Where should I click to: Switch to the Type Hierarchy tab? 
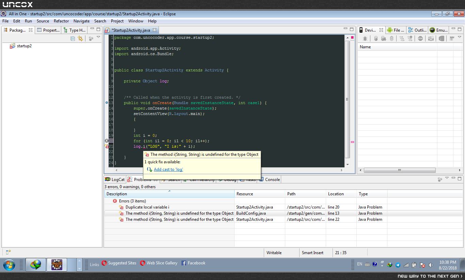(75, 30)
